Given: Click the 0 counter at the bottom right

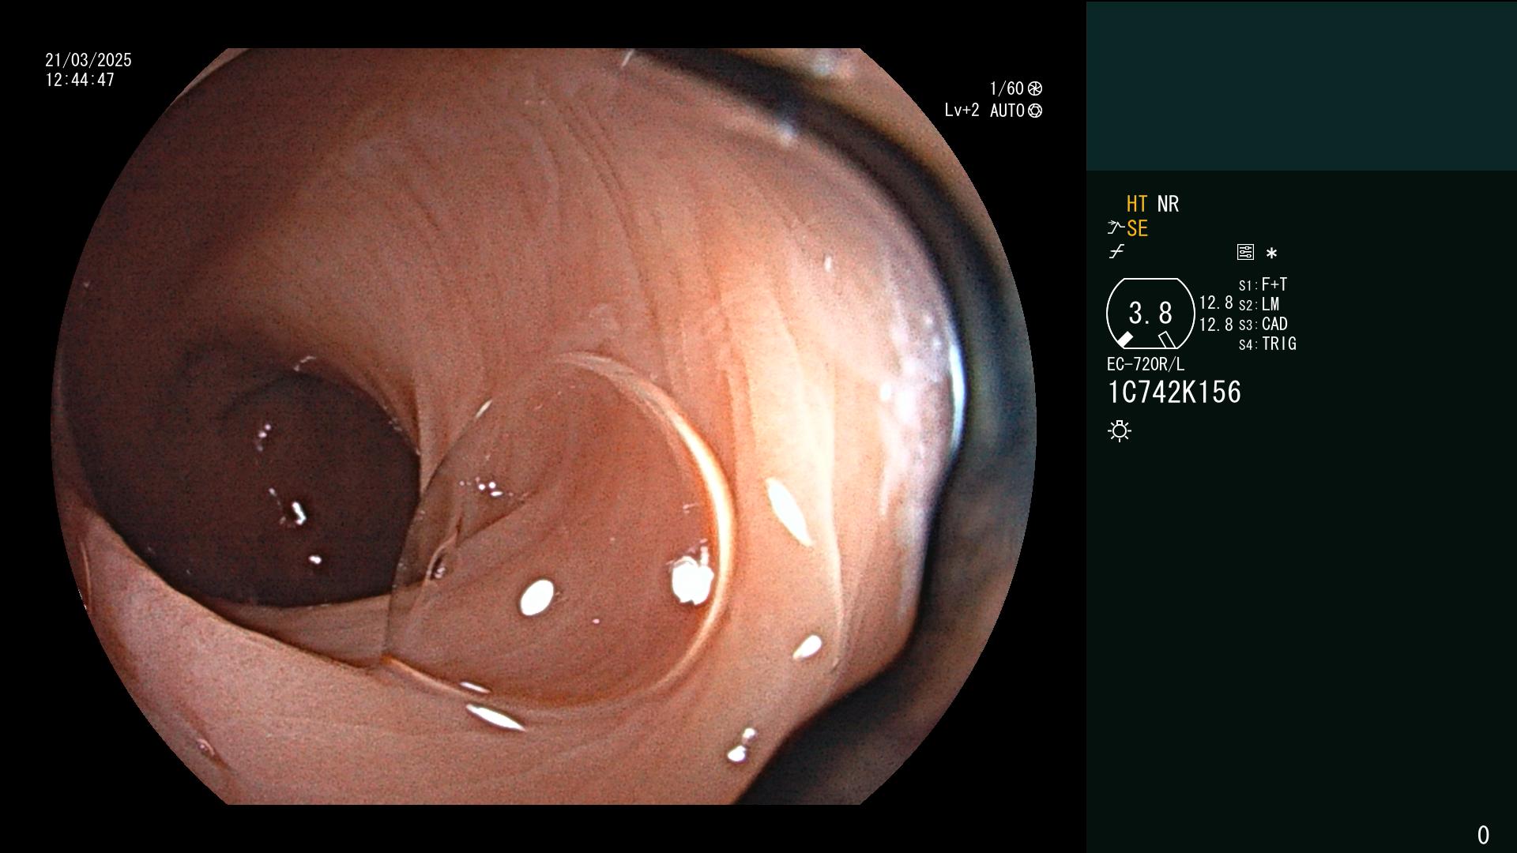Looking at the screenshot, I should pyautogui.click(x=1483, y=835).
